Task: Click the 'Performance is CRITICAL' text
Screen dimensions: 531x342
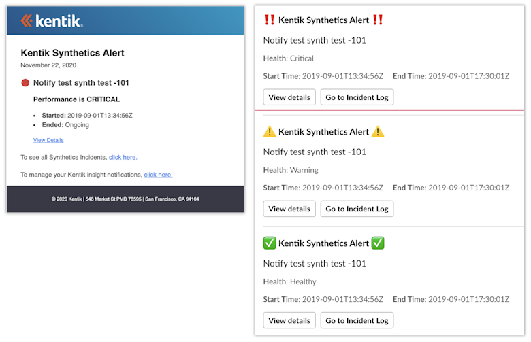Action: point(76,99)
